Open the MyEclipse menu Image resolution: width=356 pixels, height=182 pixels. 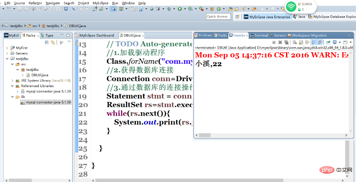100,3
